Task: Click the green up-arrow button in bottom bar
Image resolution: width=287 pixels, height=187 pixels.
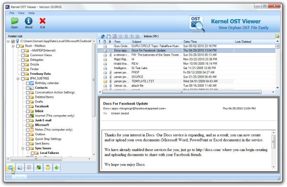Action: pos(56,167)
